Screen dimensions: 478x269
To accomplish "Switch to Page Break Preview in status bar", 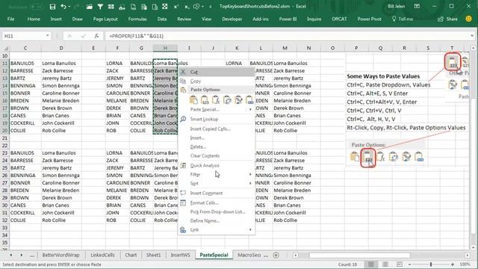I will click(x=400, y=264).
